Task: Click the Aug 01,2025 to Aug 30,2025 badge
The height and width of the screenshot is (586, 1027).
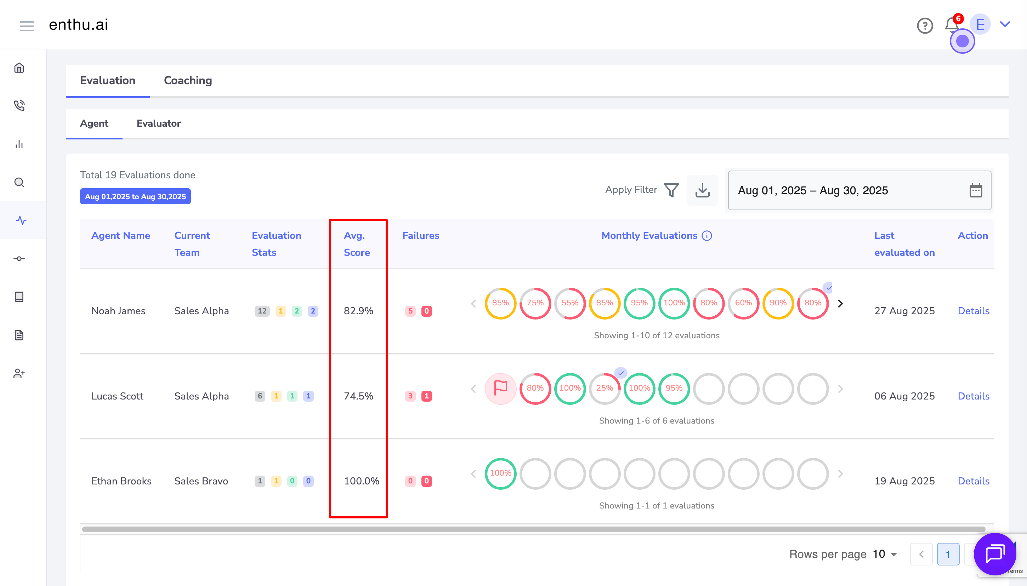Action: [135, 196]
